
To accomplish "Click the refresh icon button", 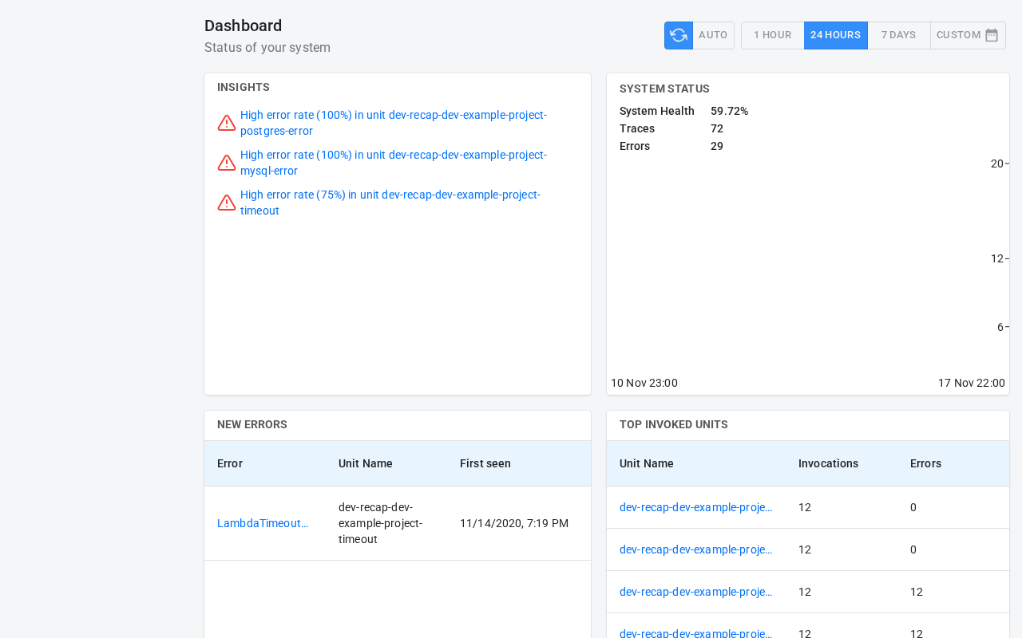I will [x=679, y=35].
